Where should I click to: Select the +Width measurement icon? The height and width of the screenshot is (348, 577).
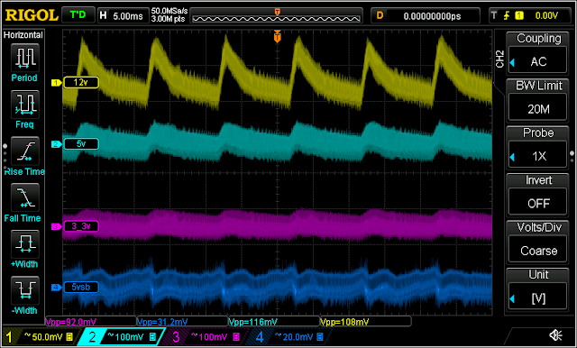pyautogui.click(x=24, y=245)
